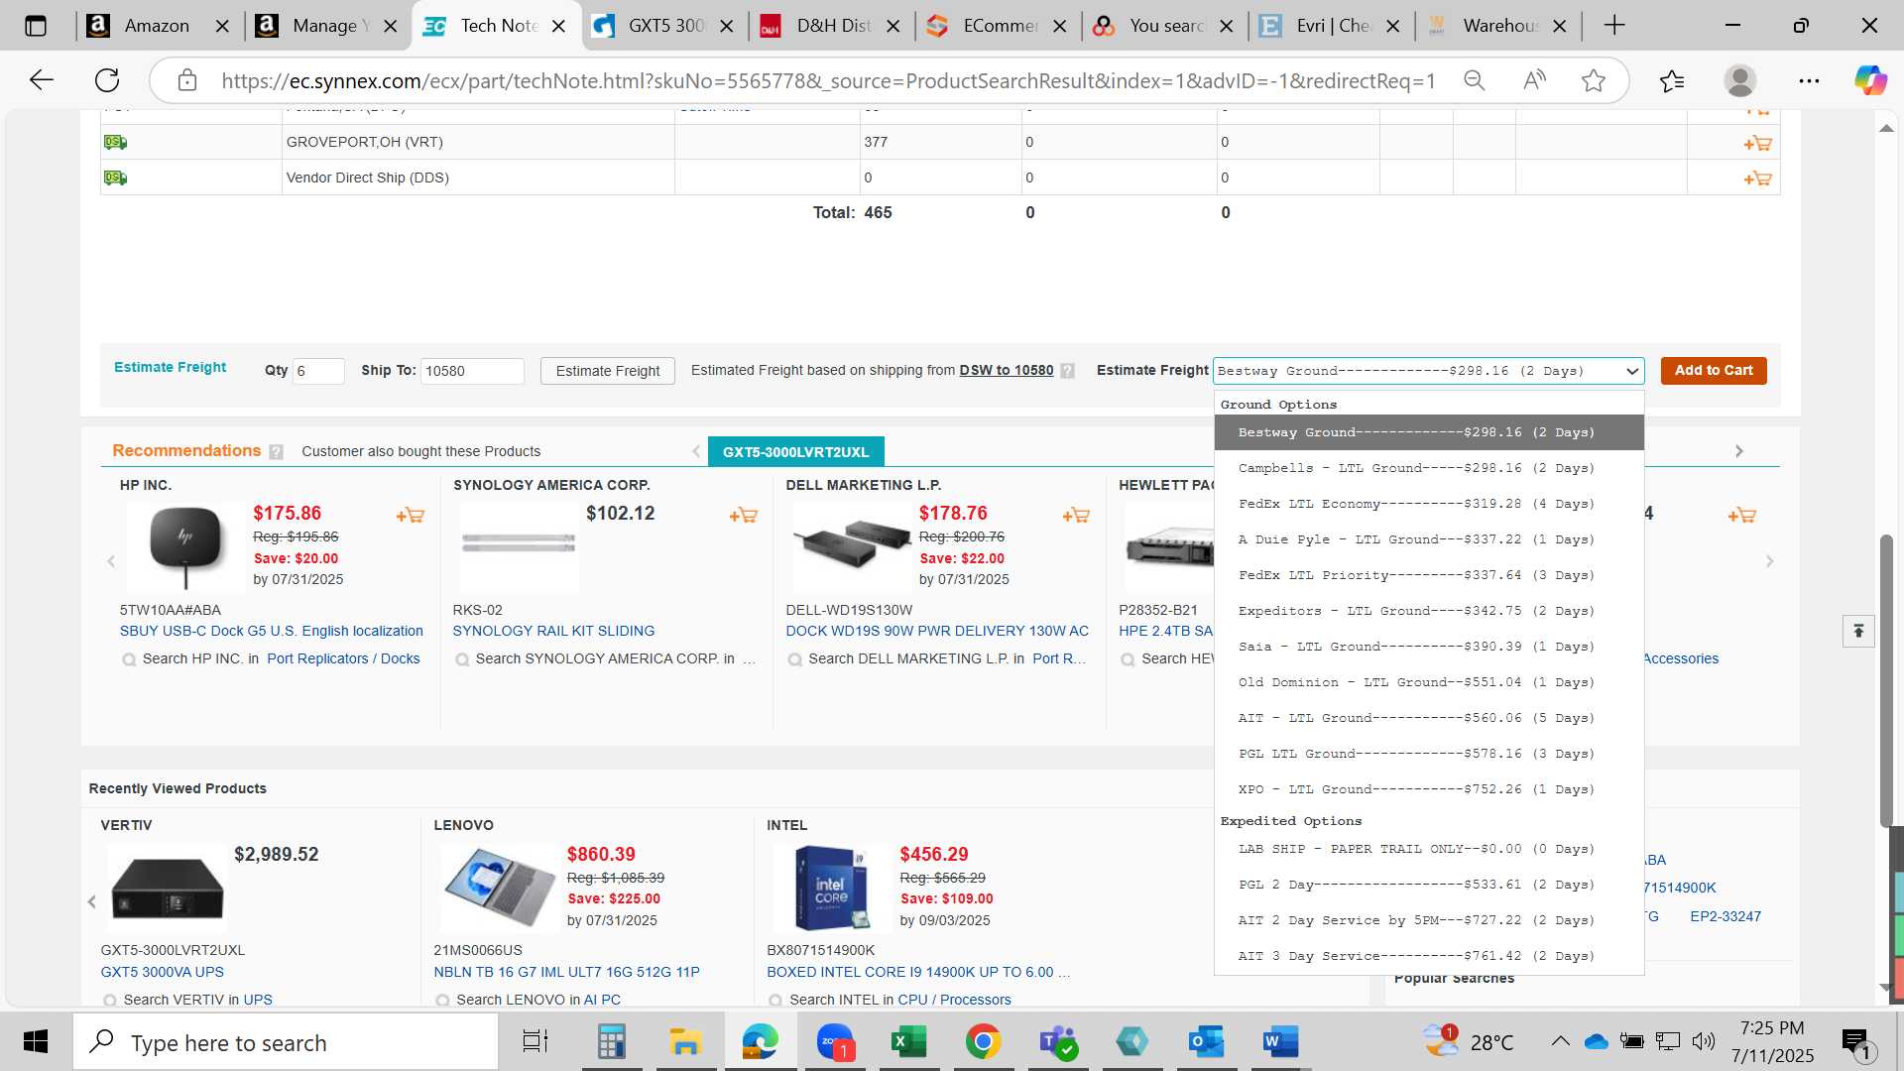Click recommendations tab next chevron
1904x1071 pixels.
[x=1738, y=451]
